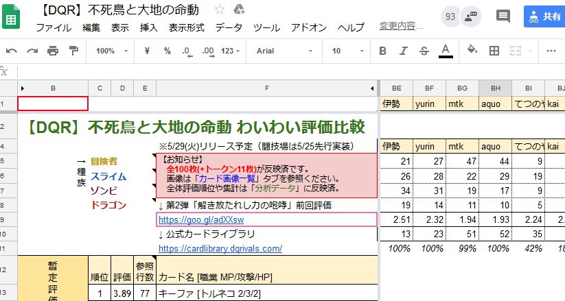
Task: Open the borders tool
Action: 494,51
